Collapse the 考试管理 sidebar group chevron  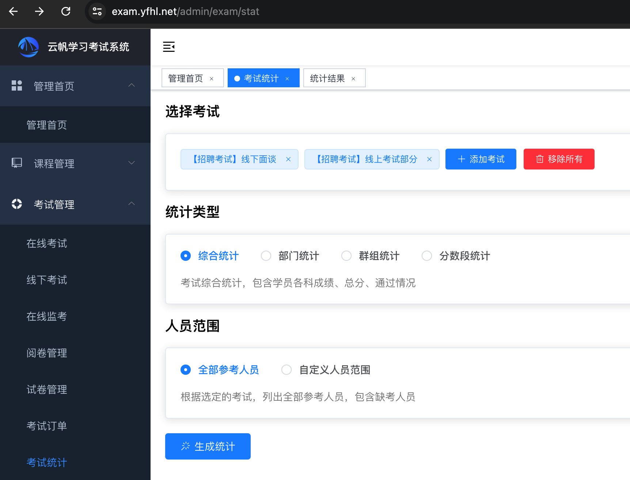[132, 204]
